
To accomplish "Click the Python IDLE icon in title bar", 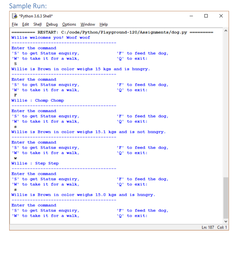I will pos(15,16).
